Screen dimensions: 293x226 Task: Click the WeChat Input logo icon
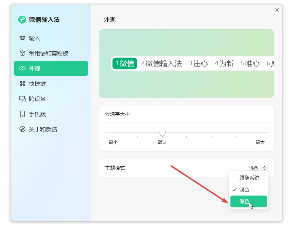(22, 20)
